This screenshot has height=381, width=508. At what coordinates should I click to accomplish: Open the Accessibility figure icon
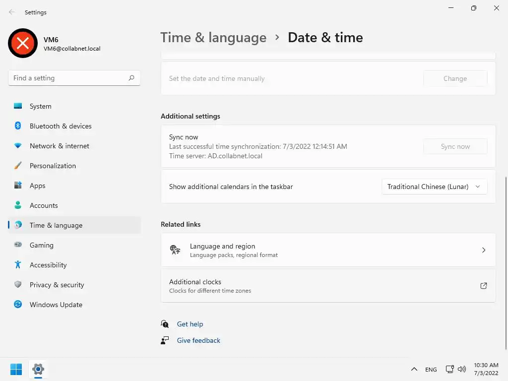pos(18,265)
